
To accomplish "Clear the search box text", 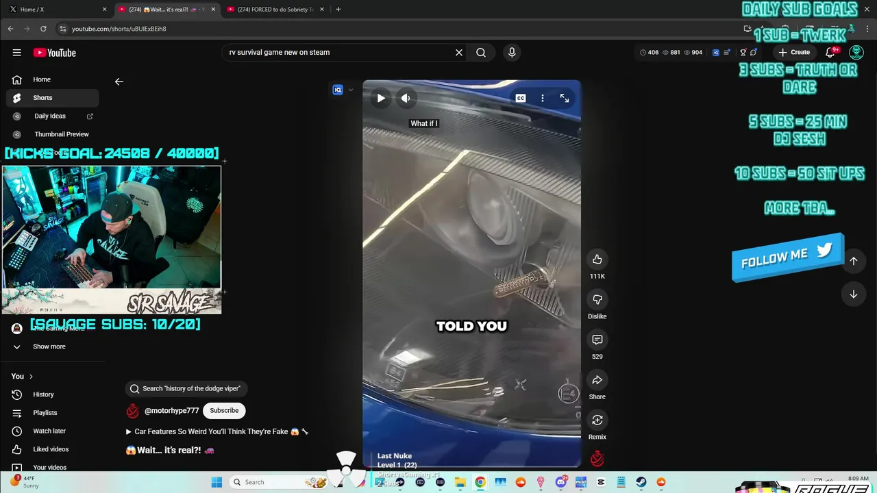I will tap(459, 52).
